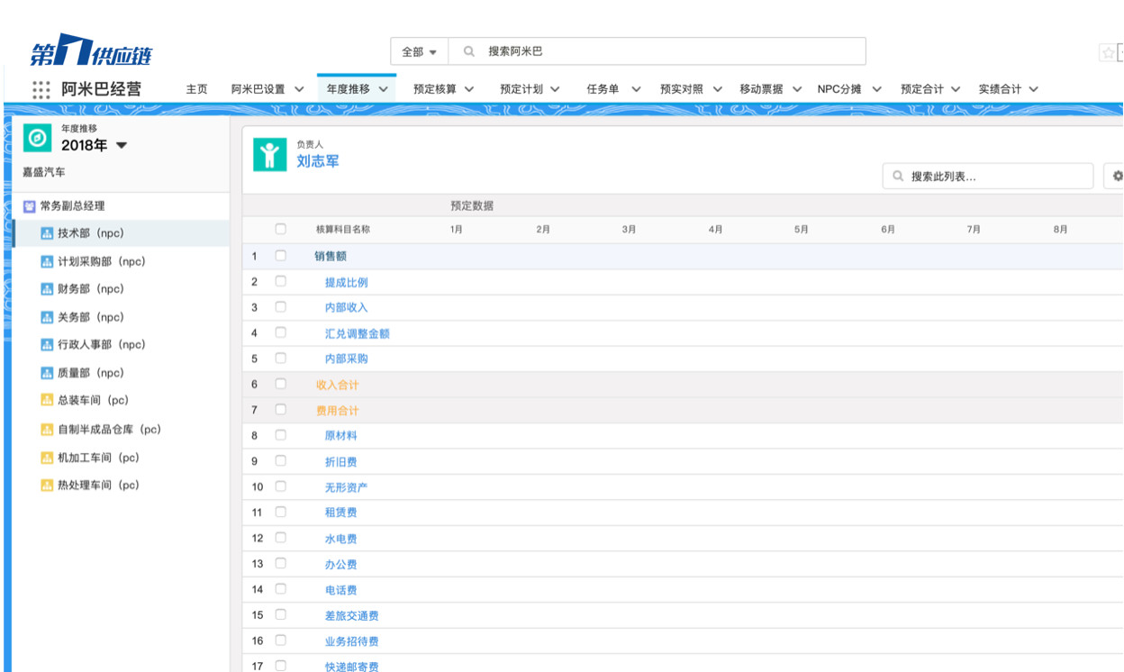Check the box for 差旅交通费 row

[x=281, y=615]
